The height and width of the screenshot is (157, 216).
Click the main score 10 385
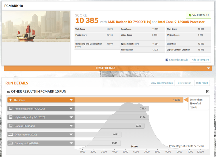(x=87, y=21)
